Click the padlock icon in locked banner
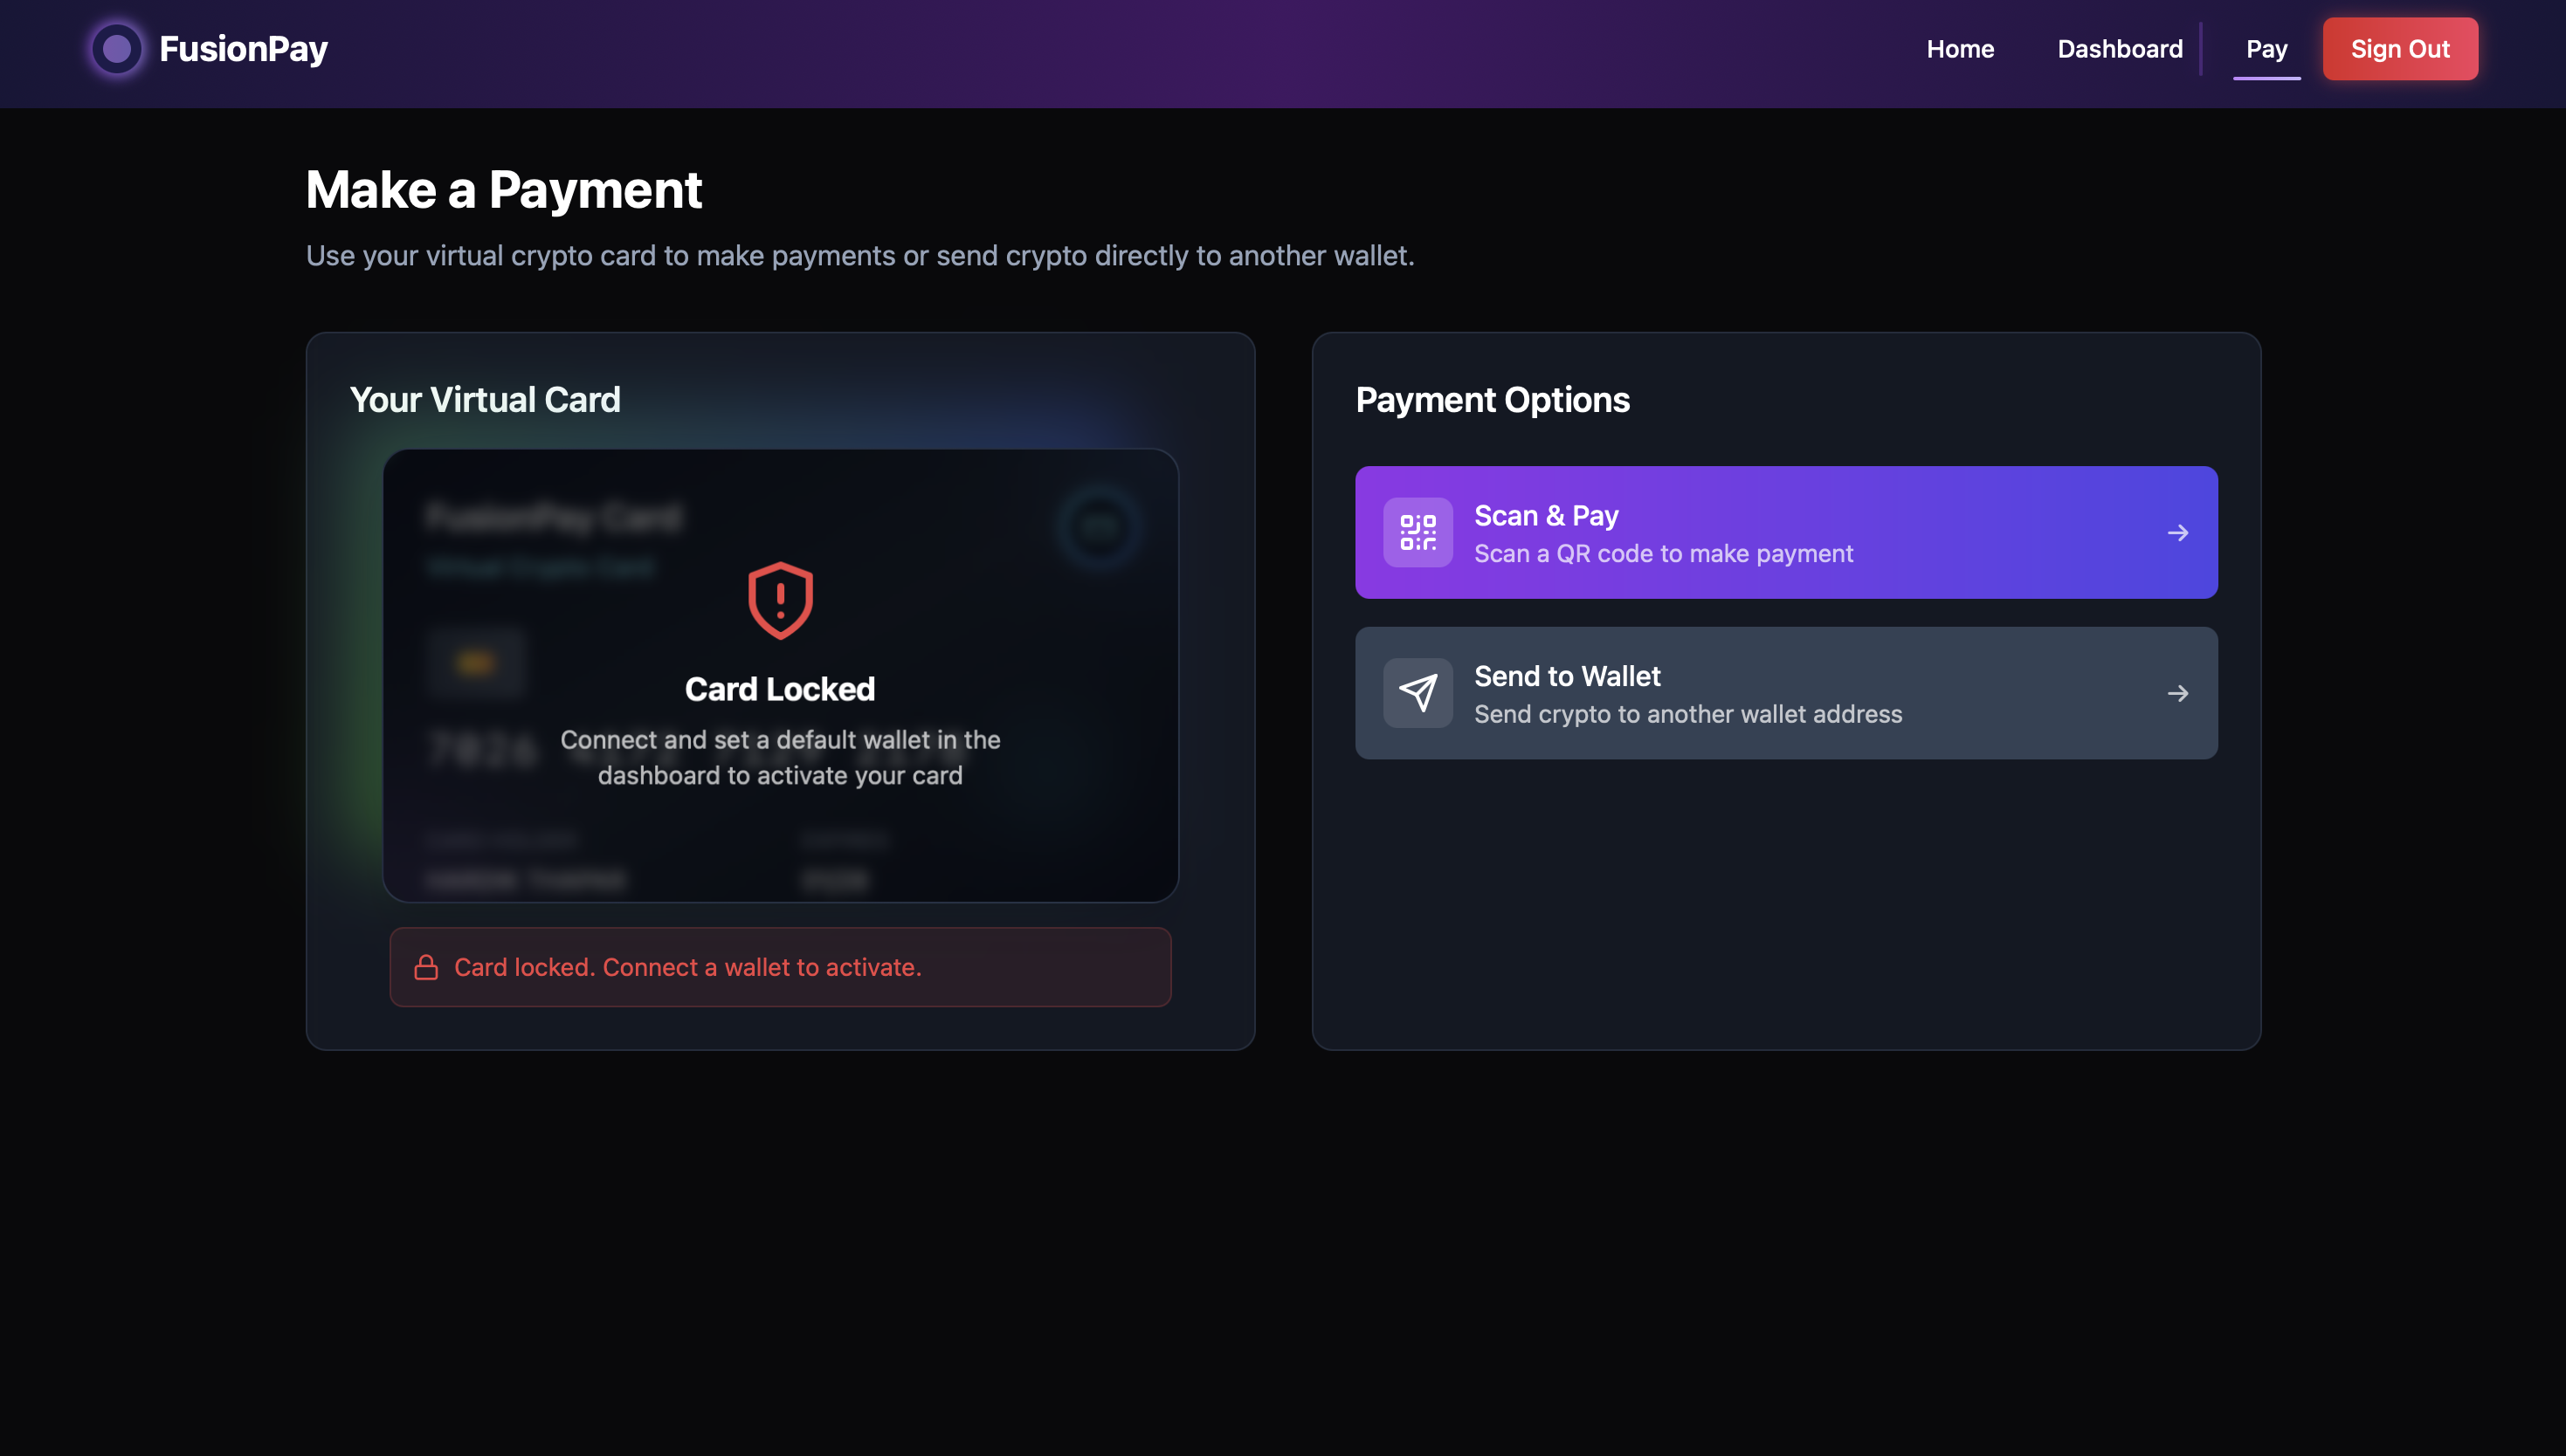This screenshot has width=2566, height=1456. click(x=426, y=967)
